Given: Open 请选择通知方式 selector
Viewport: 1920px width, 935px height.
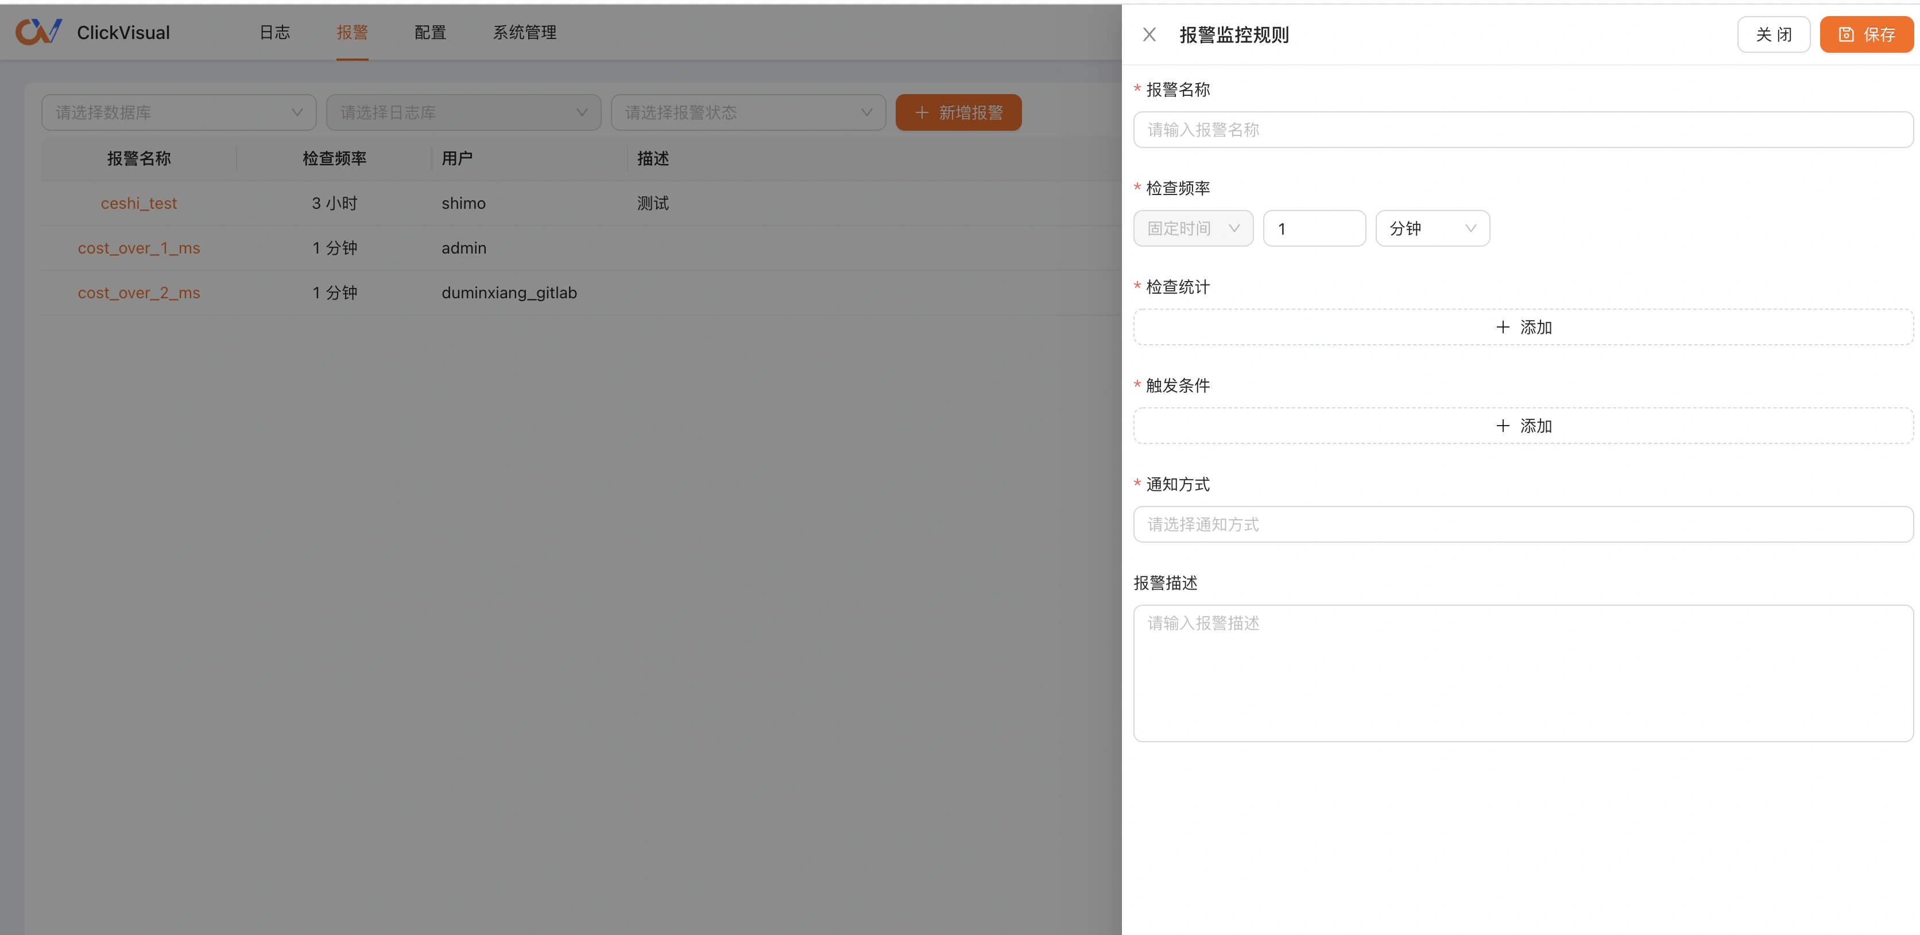Looking at the screenshot, I should (1523, 524).
